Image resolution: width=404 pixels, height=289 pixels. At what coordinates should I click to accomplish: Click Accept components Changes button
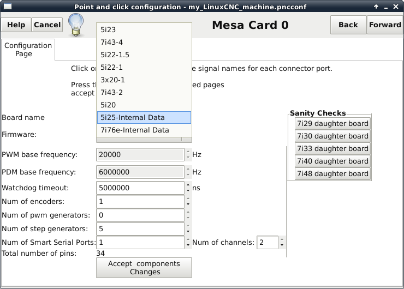[144, 268]
